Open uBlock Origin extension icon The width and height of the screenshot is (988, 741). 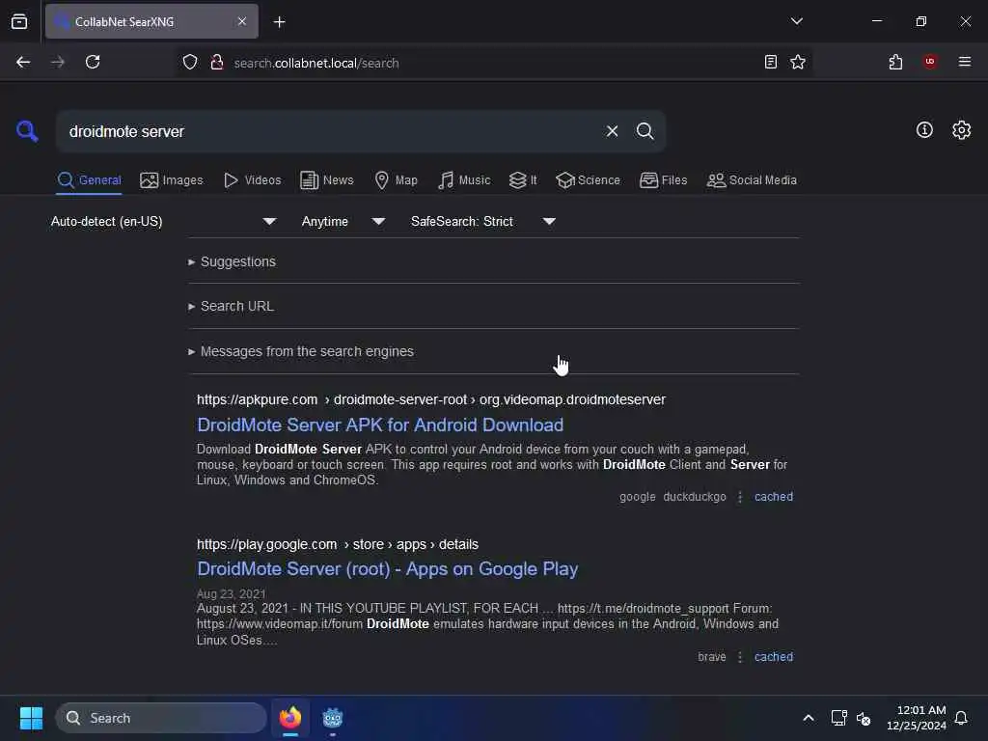[930, 62]
